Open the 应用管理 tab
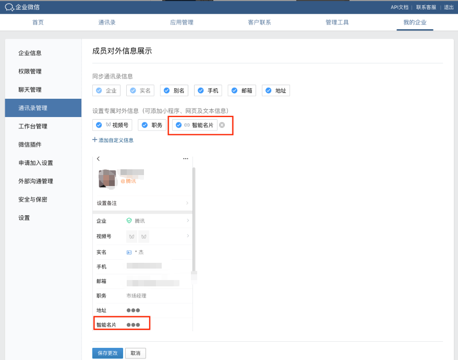 click(182, 22)
